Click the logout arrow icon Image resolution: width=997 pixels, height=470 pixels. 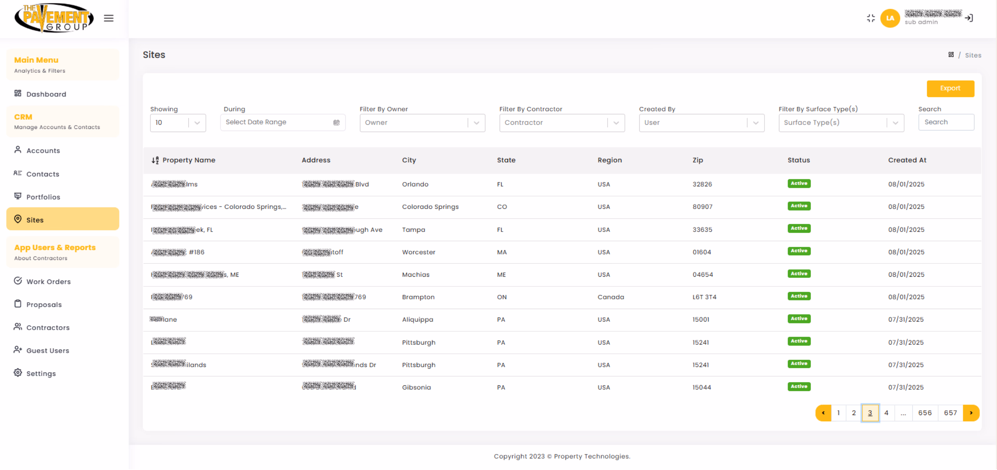point(969,18)
